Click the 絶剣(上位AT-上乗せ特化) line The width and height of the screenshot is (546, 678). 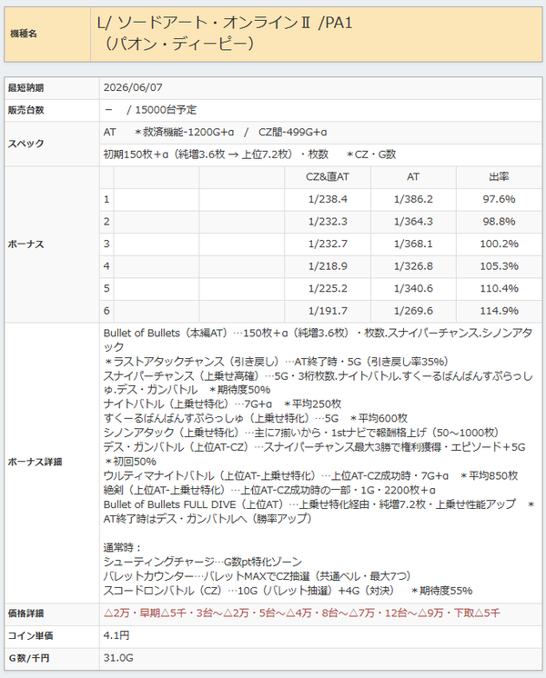click(x=269, y=491)
